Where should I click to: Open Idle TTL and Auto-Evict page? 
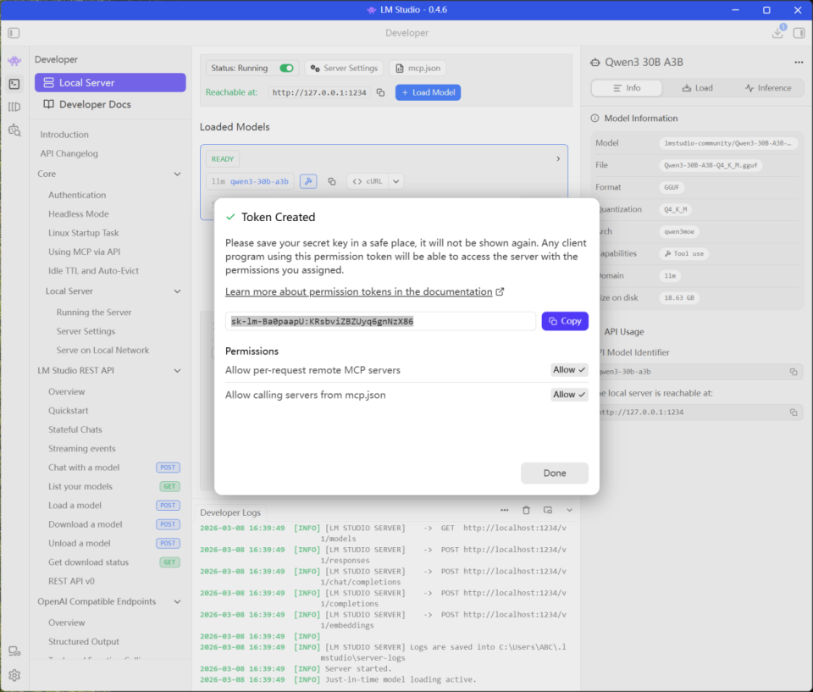[x=93, y=271]
